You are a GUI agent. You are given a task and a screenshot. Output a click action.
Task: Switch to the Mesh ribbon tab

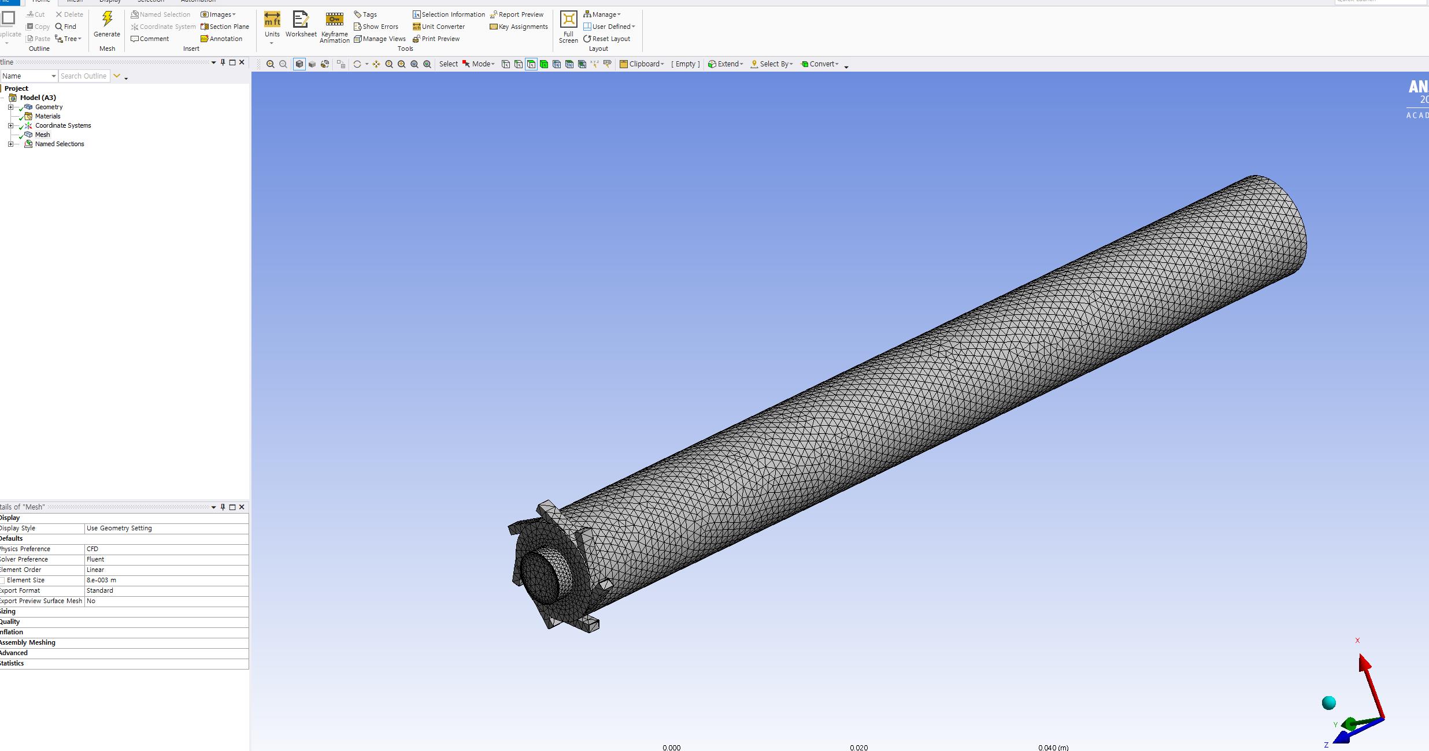pos(75,1)
